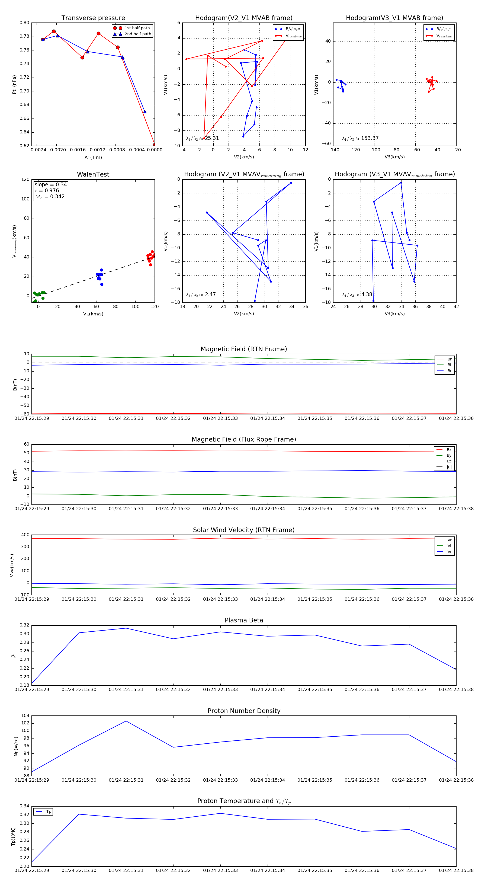The height and width of the screenshot is (895, 488).
Task: Click the λ1/λ2 ≈ 2.47 annotation
Action: pyautogui.click(x=201, y=295)
